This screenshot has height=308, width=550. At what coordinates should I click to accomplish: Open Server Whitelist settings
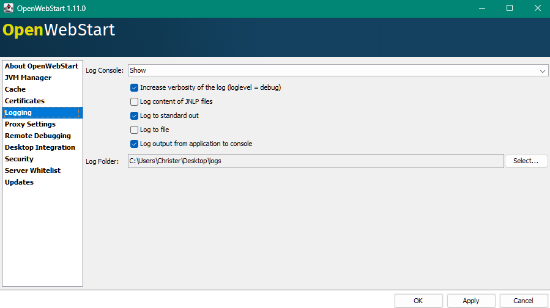(x=42, y=170)
